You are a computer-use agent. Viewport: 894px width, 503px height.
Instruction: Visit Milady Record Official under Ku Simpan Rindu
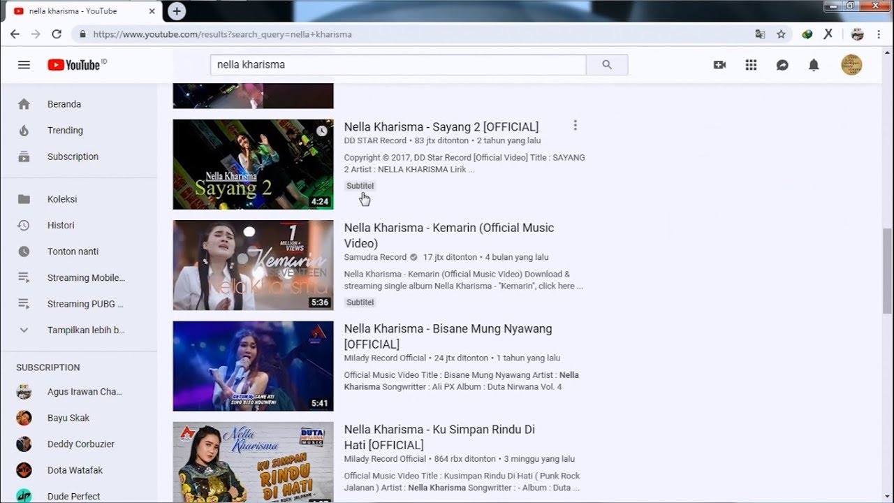coord(385,459)
